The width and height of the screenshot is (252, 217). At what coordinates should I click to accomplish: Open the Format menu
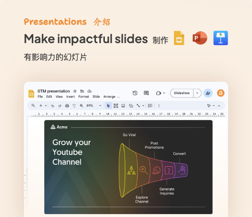84,97
